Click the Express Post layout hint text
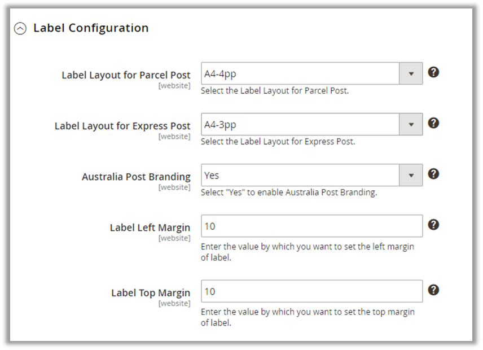The width and height of the screenshot is (483, 350). (x=278, y=142)
